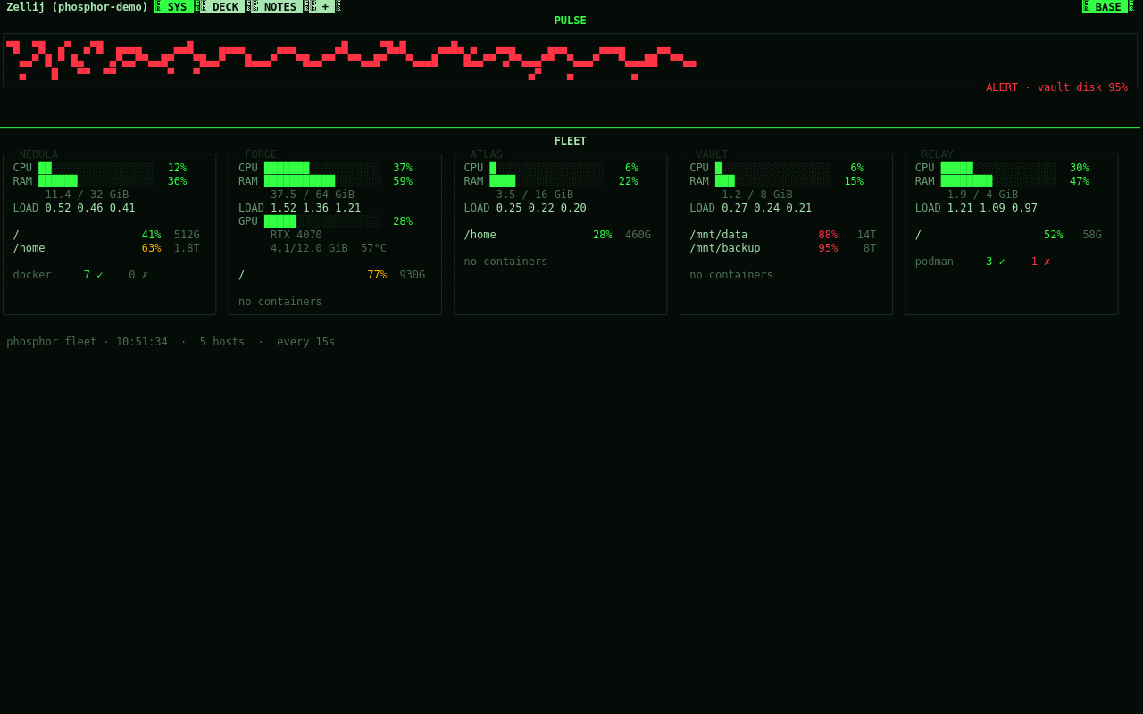1143x714 pixels.
Task: Click the podman label in RELAY
Action: pos(934,262)
